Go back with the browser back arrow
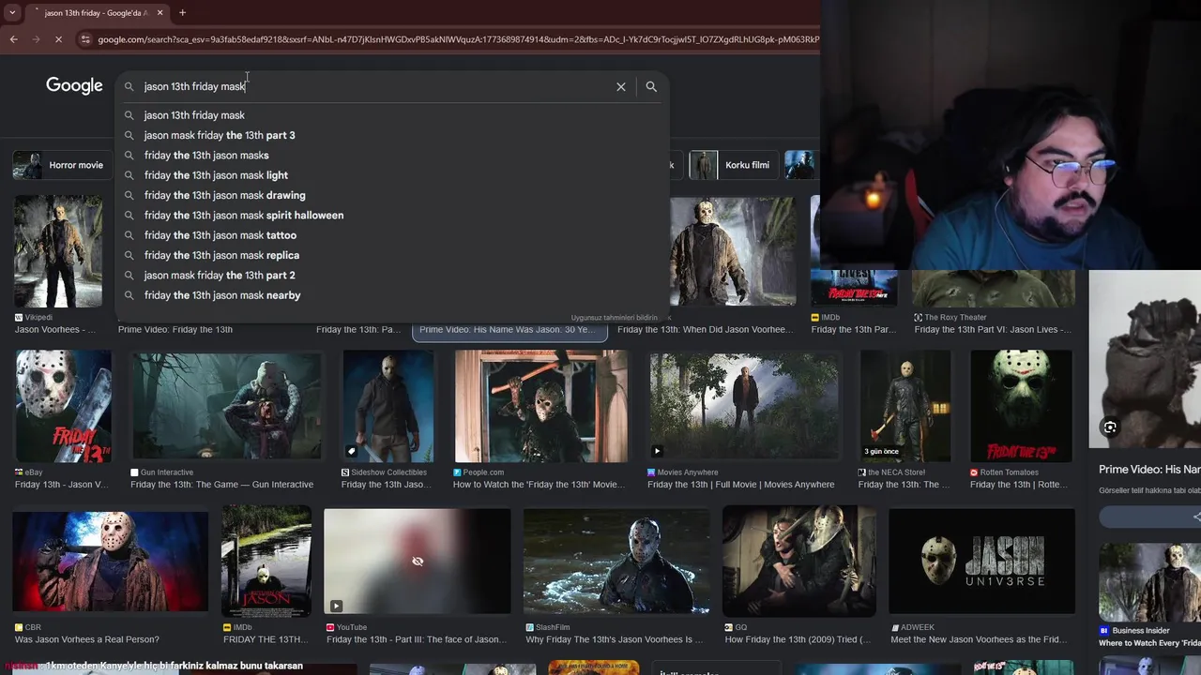The height and width of the screenshot is (675, 1201). (13, 39)
